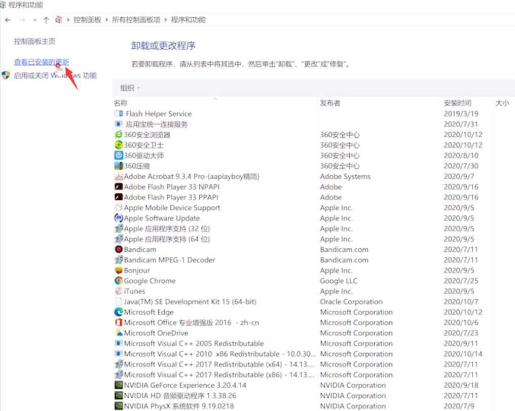Viewport: 515px width, 411px height.
Task: Click the red Bandicam icon
Action: pos(118,249)
